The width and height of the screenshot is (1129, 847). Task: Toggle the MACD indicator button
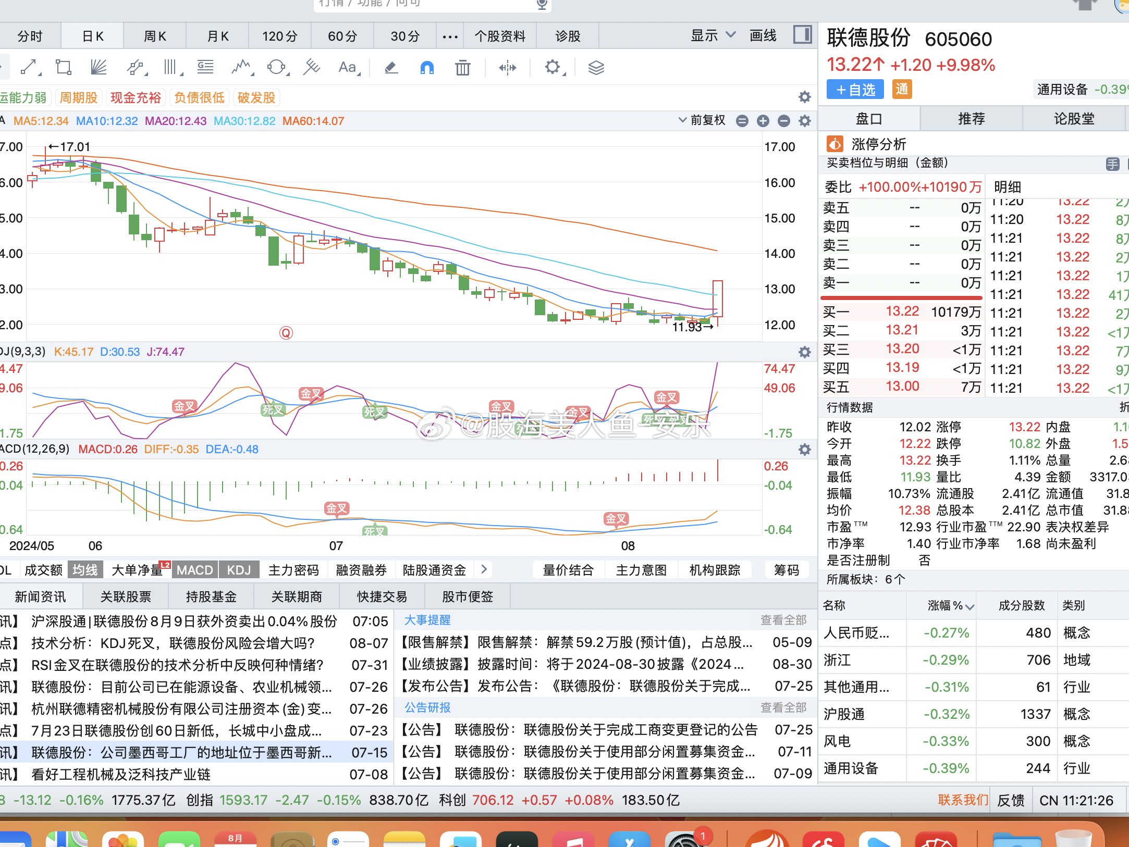(195, 570)
